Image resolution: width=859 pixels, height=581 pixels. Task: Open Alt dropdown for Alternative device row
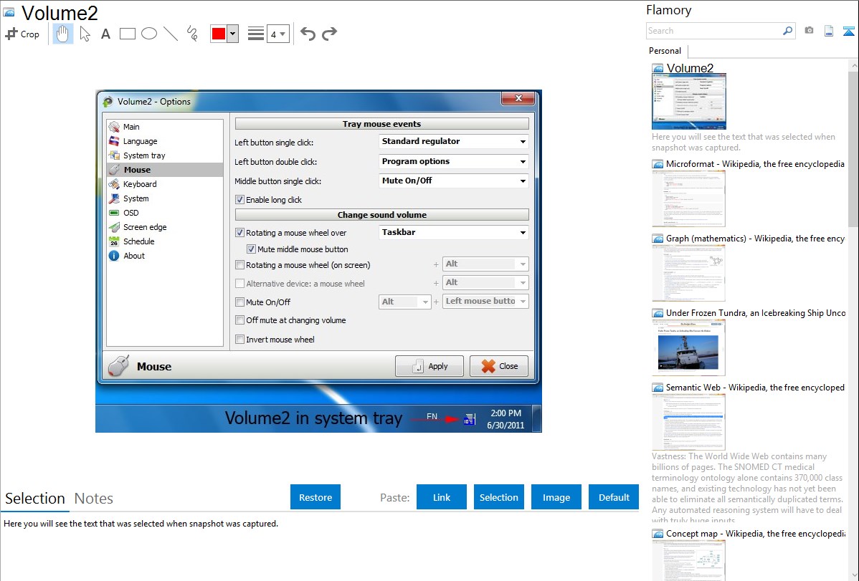485,282
